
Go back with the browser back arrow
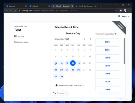7,11
